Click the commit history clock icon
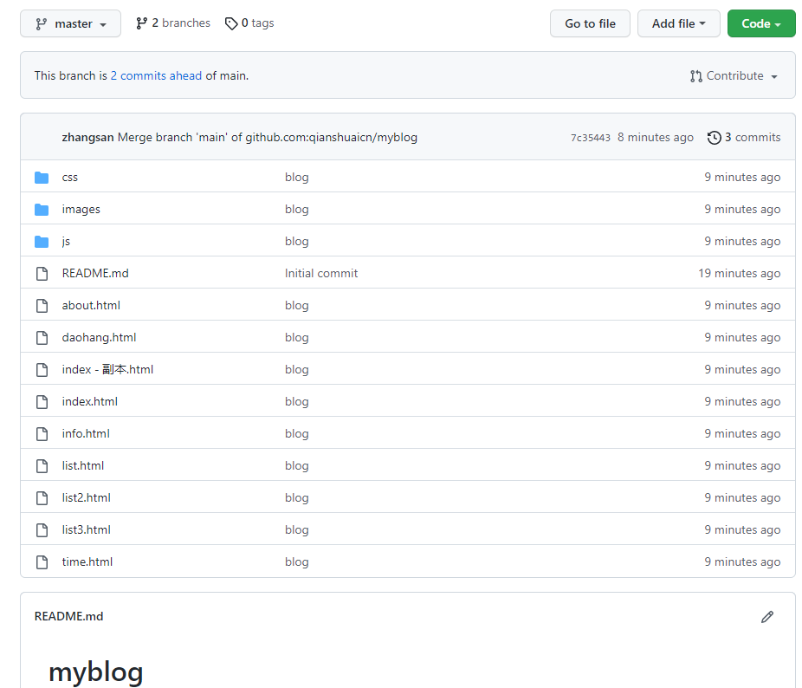Viewport: 802px width, 688px height. pyautogui.click(x=714, y=138)
